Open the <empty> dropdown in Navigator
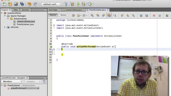Viewport: 171px width, 96px height. pyautogui.click(x=33, y=82)
